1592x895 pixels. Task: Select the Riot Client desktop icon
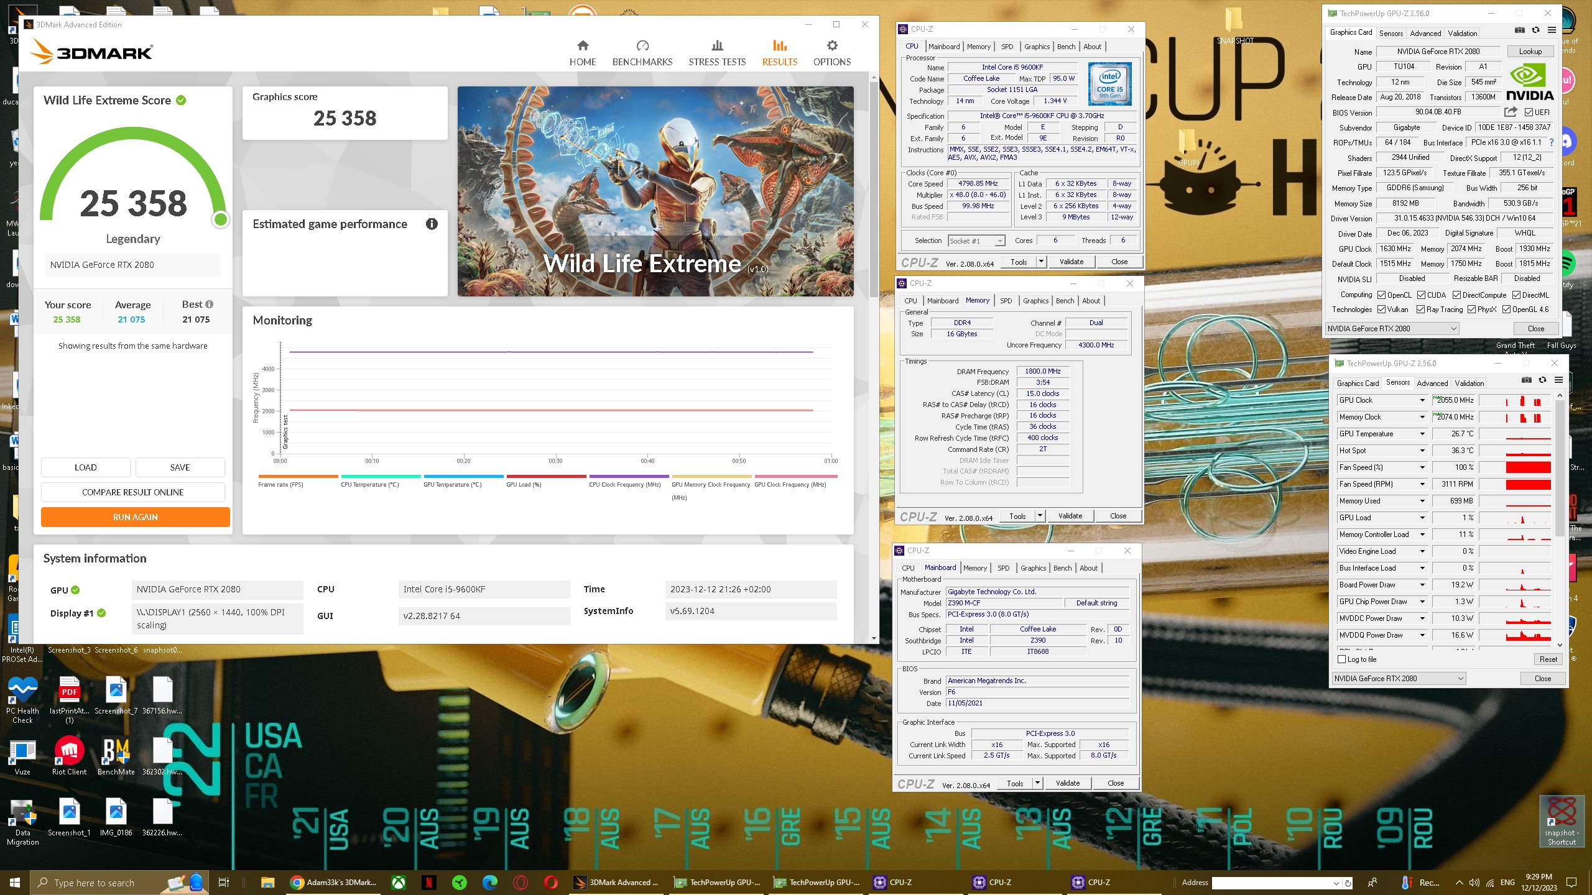(x=69, y=756)
